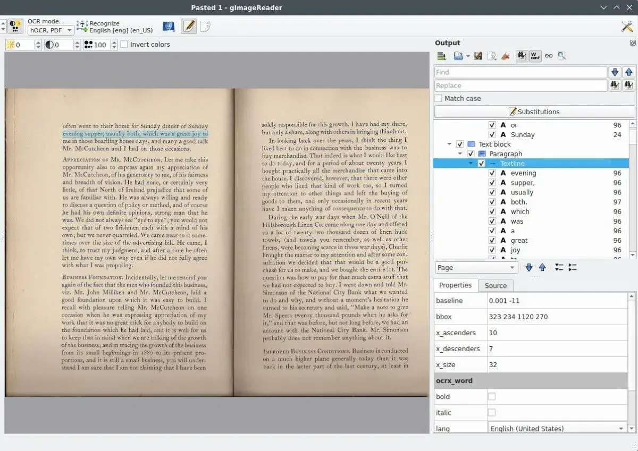638x451 pixels.
Task: Open the OCR mode dropdown
Action: pyautogui.click(x=51, y=30)
